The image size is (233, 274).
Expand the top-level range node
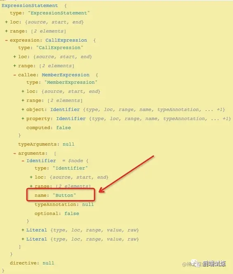tap(7, 31)
